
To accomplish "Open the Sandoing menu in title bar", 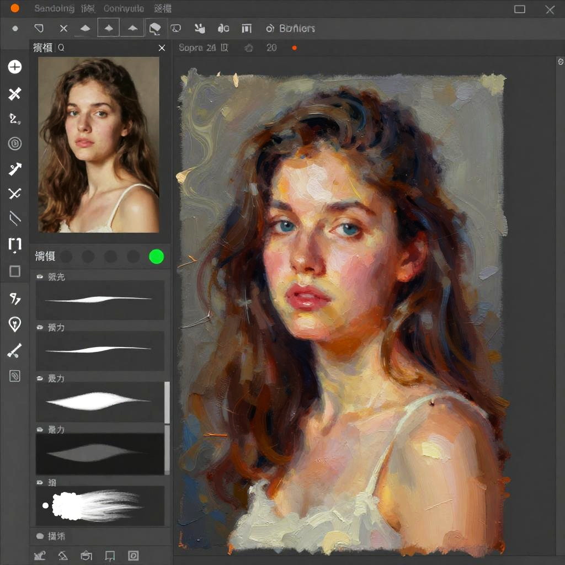I will pos(54,8).
